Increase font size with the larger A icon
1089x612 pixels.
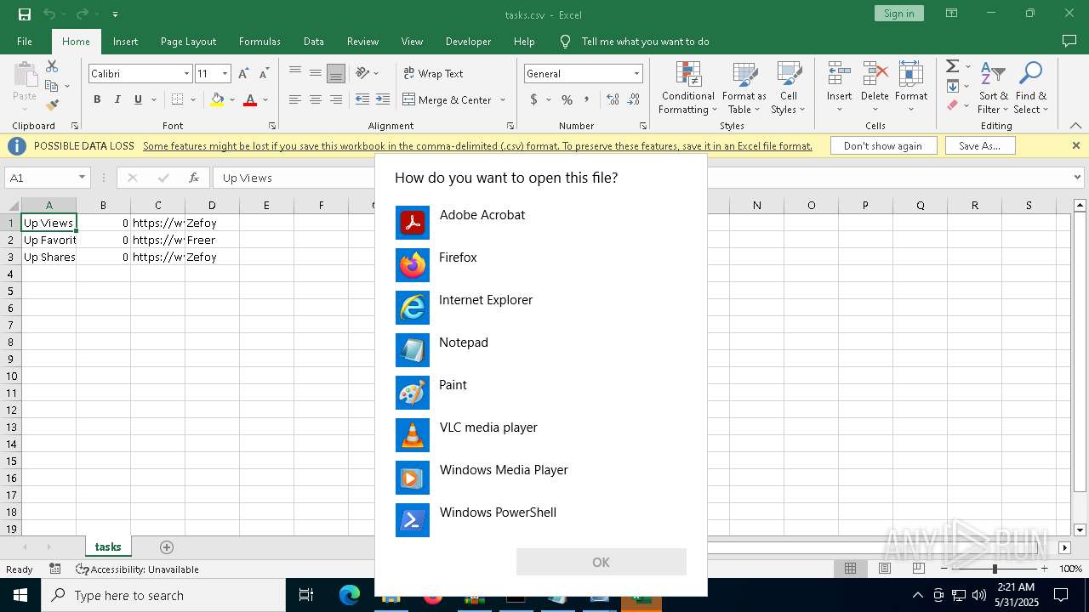tap(244, 74)
